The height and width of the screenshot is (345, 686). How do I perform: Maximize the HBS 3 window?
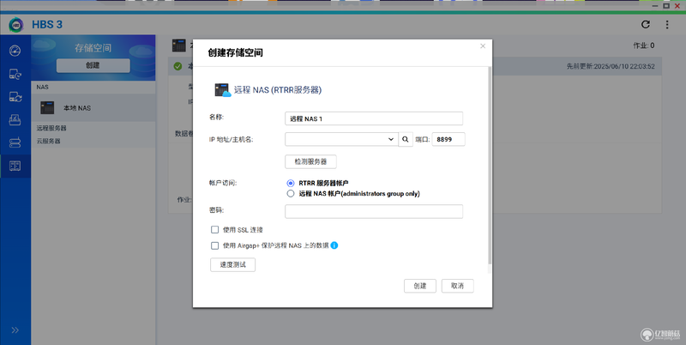coord(666,6)
